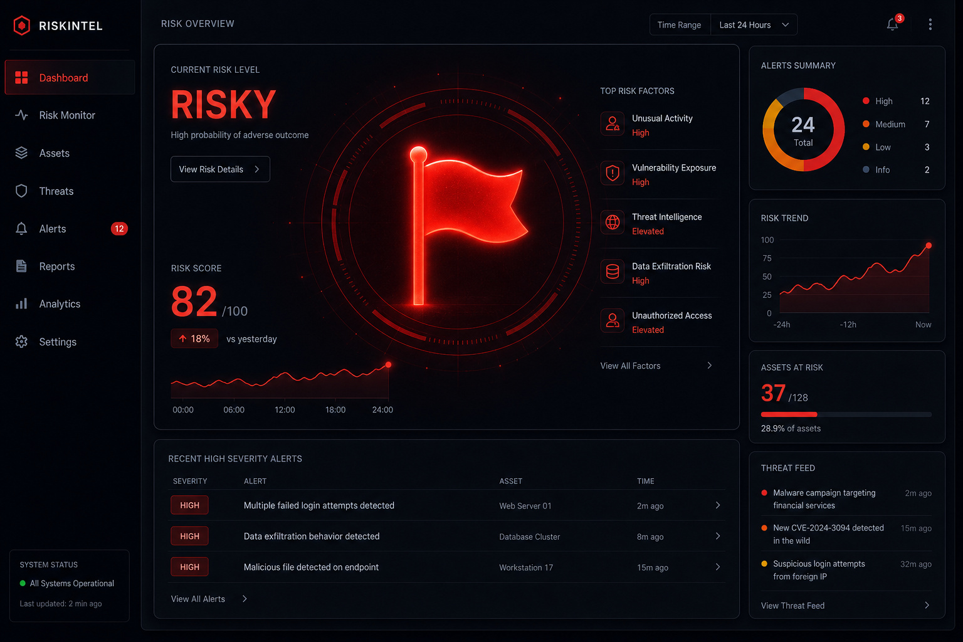
Task: Open Suspicious login attempts from foreign IP
Action: [x=846, y=570]
